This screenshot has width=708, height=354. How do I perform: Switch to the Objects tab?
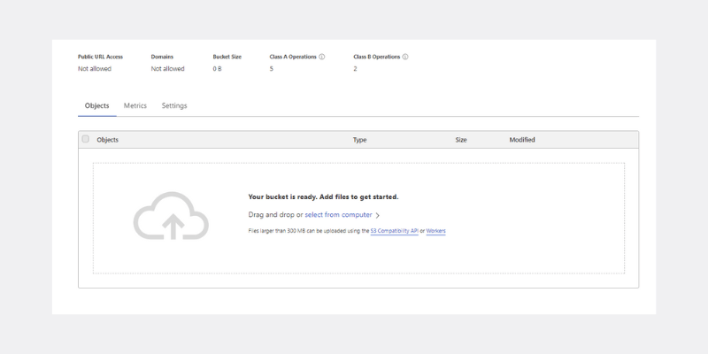click(x=97, y=105)
